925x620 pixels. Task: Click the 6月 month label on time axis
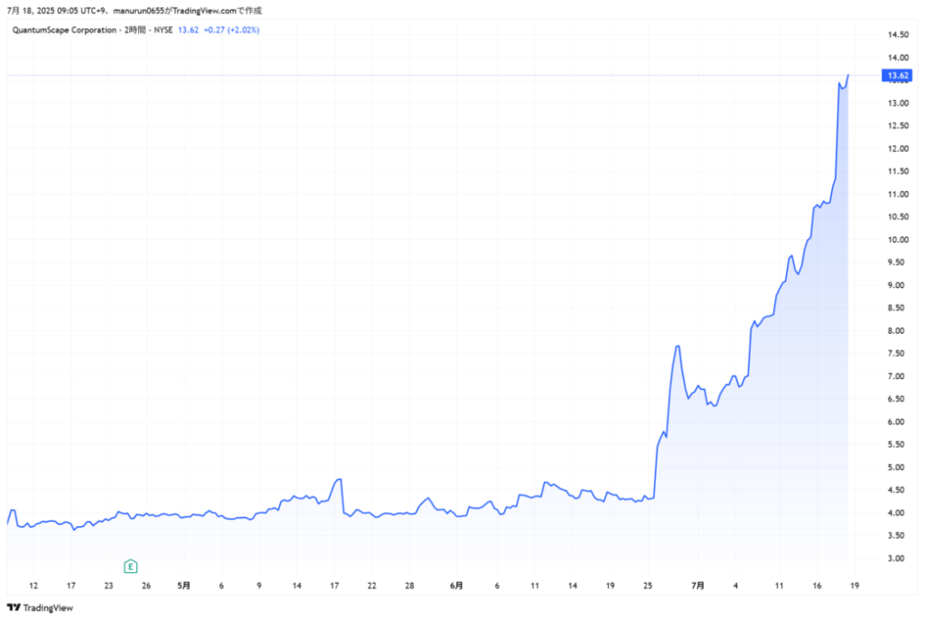pos(456,585)
